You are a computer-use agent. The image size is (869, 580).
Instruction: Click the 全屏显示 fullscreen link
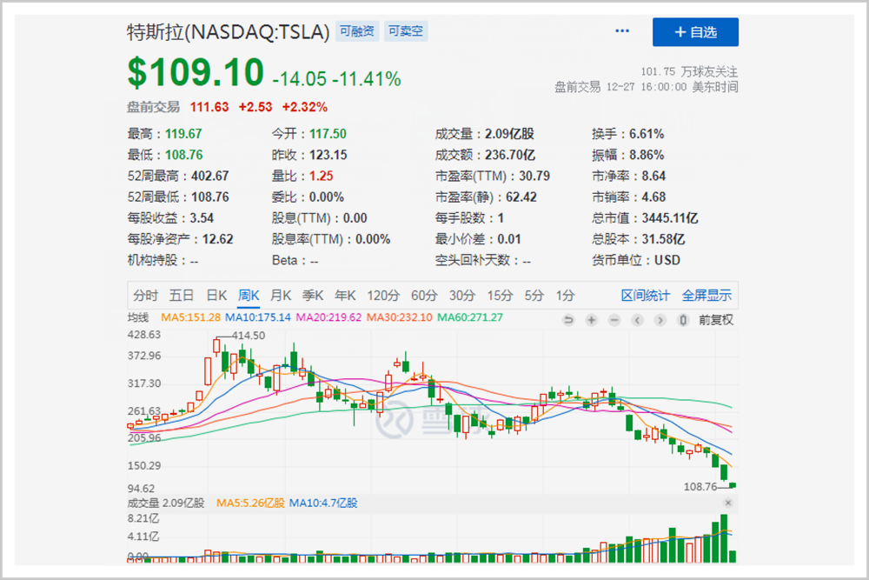pyautogui.click(x=706, y=296)
